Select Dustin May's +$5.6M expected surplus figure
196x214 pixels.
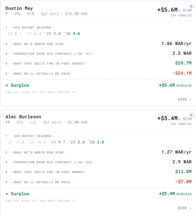167,10
